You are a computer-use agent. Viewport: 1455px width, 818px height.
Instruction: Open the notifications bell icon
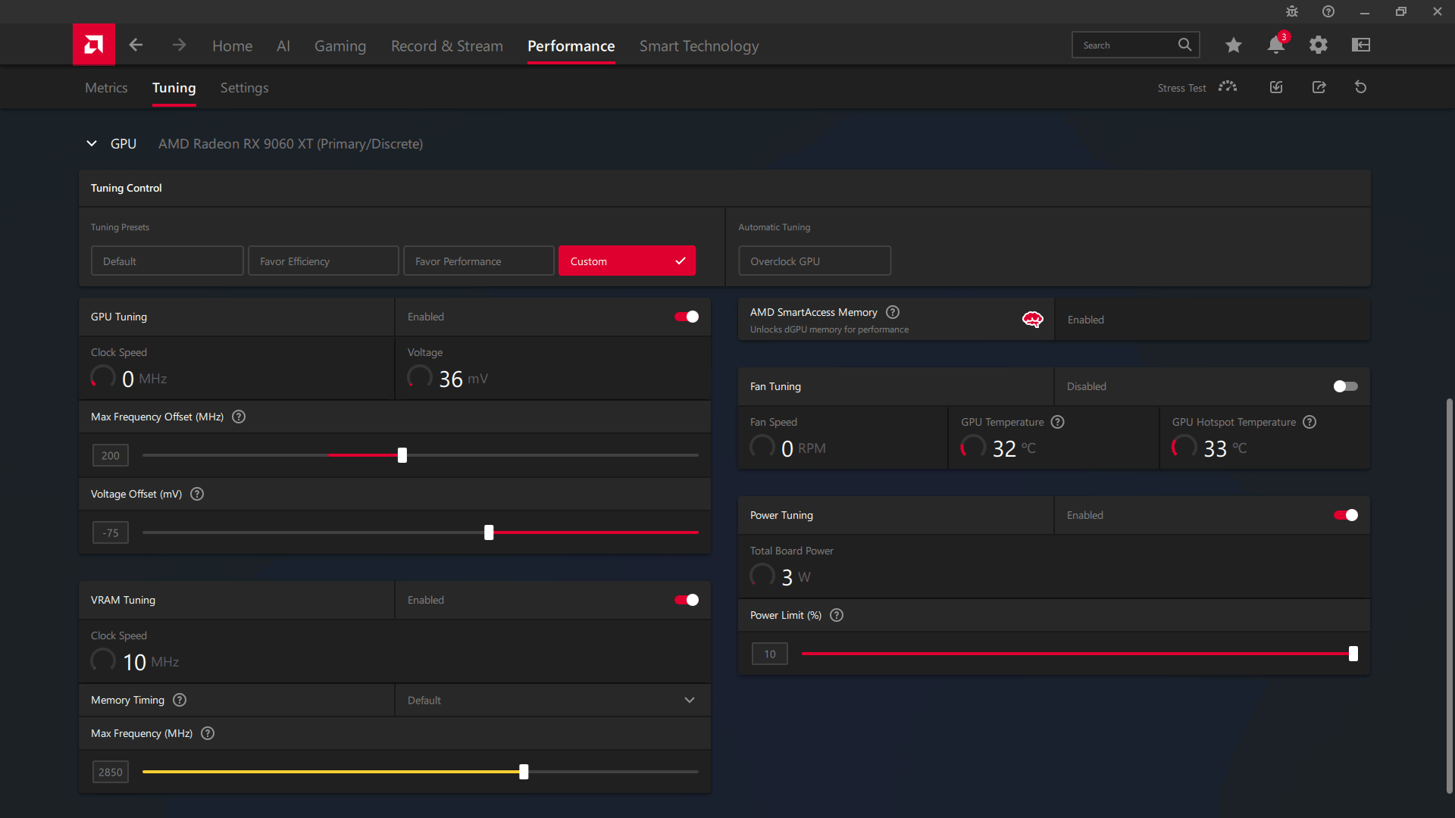pyautogui.click(x=1275, y=45)
